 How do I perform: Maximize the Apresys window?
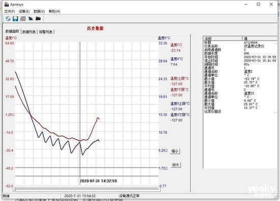[x=259, y=4]
